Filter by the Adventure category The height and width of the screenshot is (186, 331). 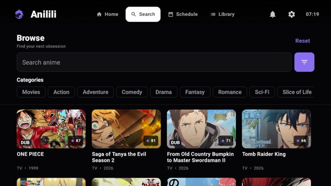[x=95, y=92]
